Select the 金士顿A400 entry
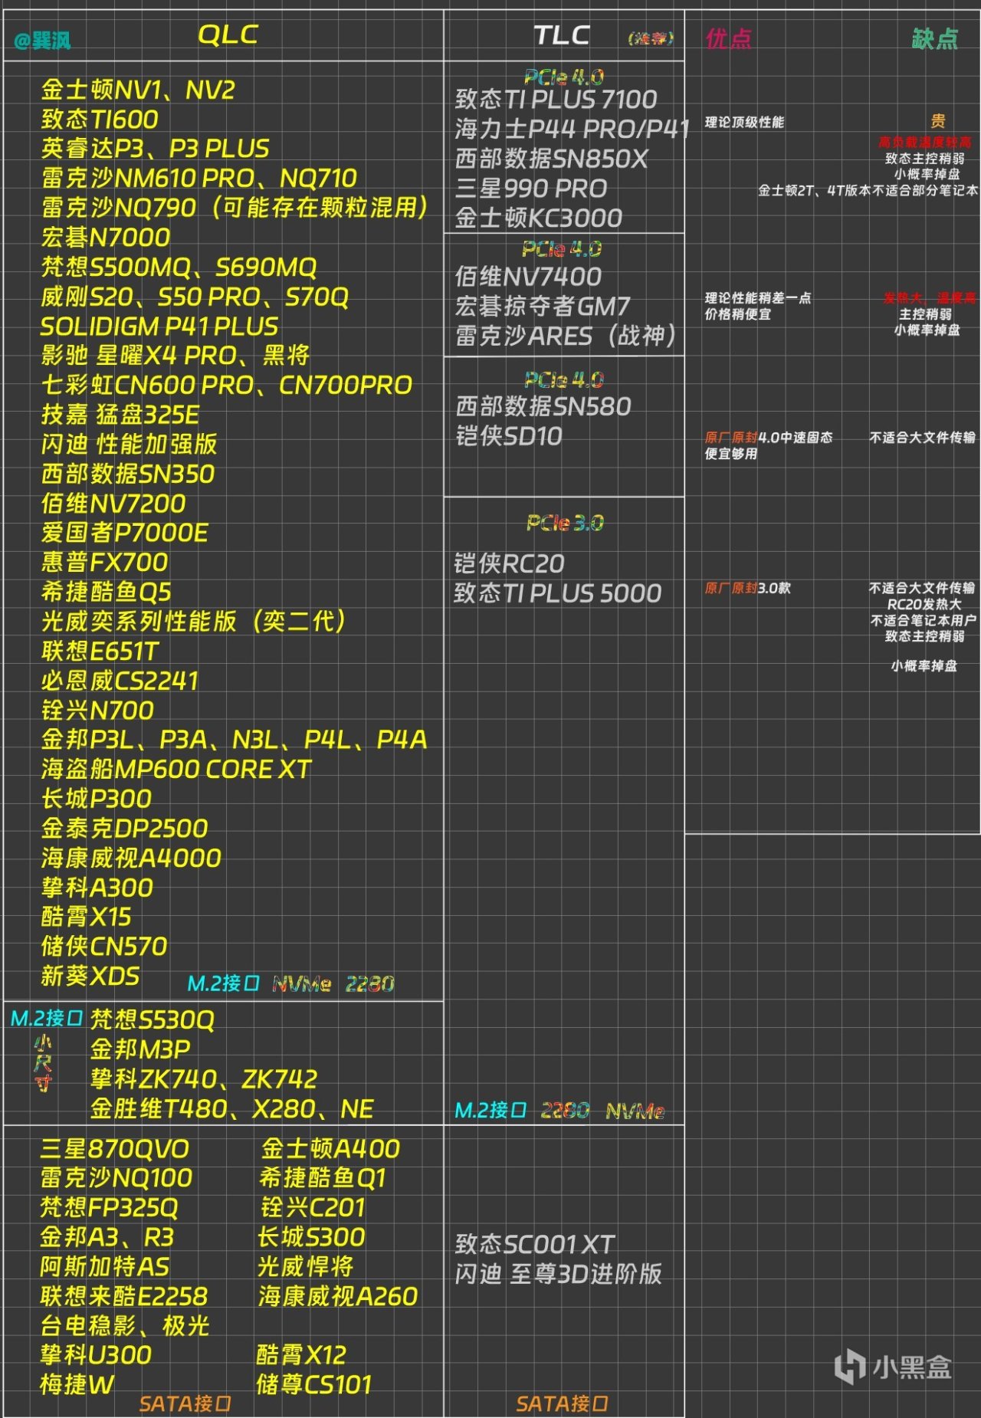The image size is (981, 1418). tap(330, 1149)
